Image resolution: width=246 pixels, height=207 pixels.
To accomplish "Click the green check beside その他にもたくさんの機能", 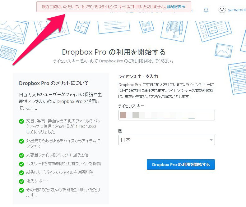I will point(21,190).
